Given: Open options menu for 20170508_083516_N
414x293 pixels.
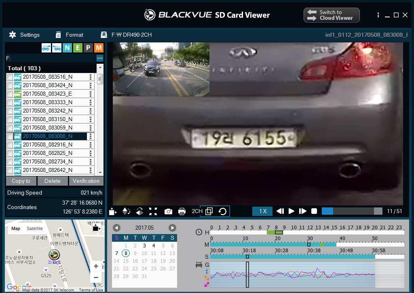Looking at the screenshot, I should pyautogui.click(x=91, y=77).
